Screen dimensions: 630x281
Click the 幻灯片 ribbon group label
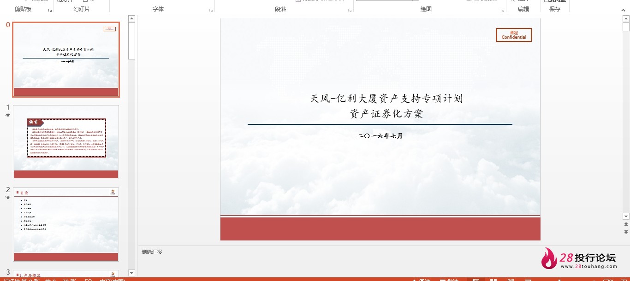coord(82,9)
